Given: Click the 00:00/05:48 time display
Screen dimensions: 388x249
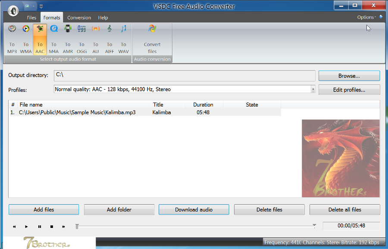Looking at the screenshot, I should pos(351,225).
